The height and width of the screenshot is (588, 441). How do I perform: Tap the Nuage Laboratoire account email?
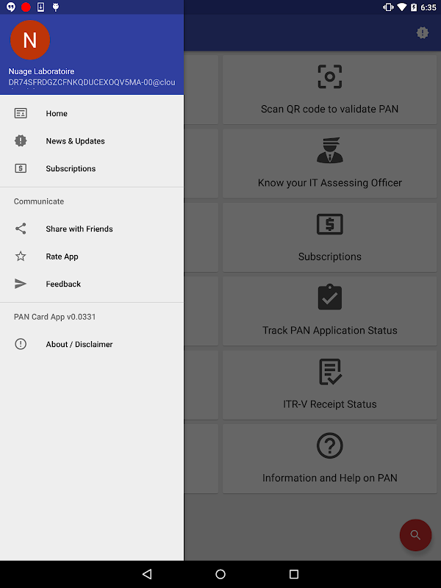coord(92,82)
